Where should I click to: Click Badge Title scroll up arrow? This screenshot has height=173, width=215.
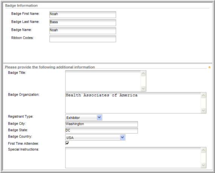tap(143, 73)
